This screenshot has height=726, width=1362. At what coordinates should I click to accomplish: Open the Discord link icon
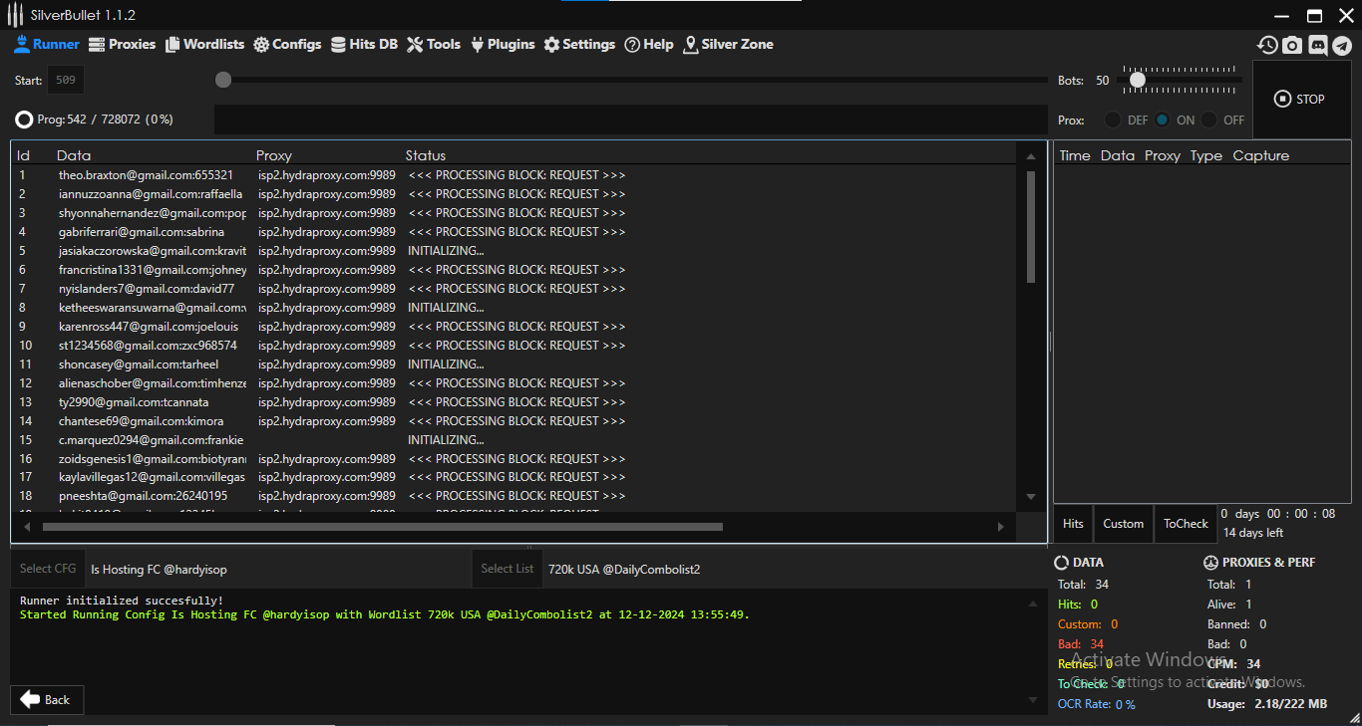(1317, 45)
